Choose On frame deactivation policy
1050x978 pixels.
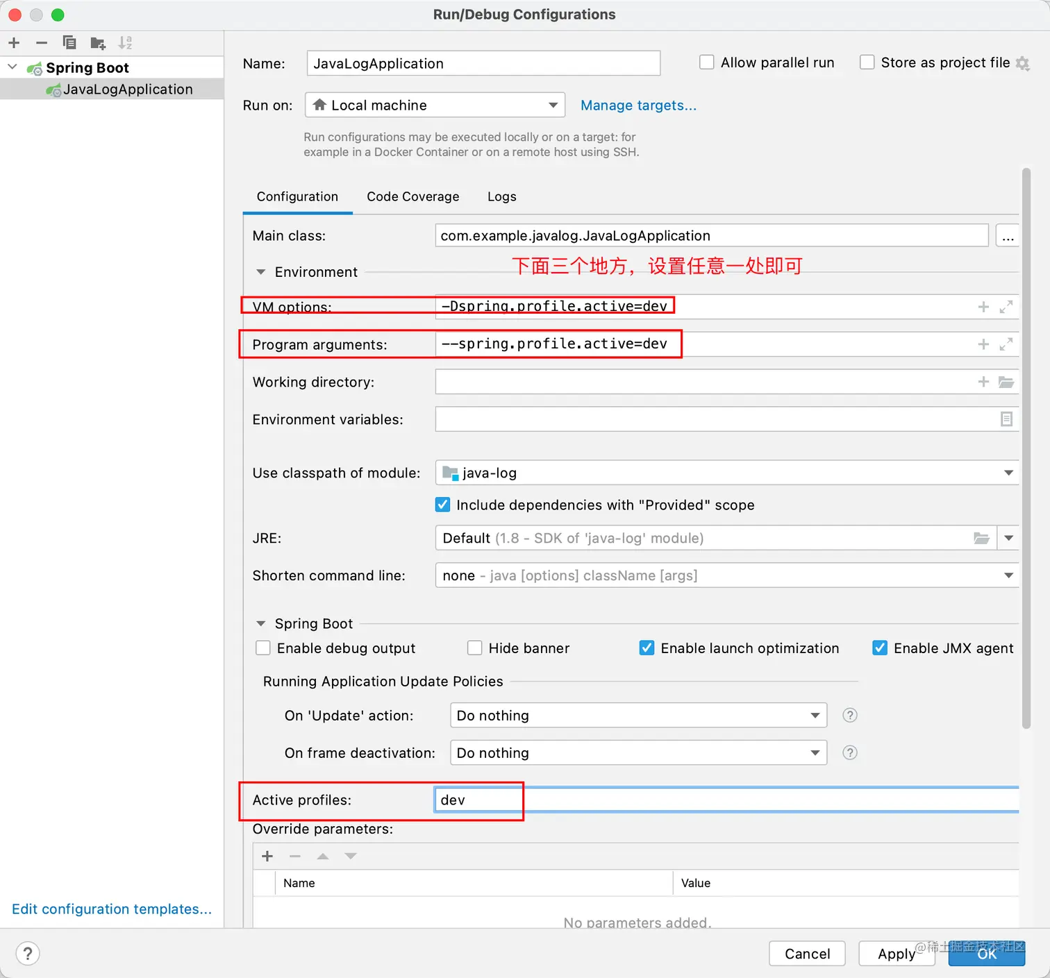639,753
